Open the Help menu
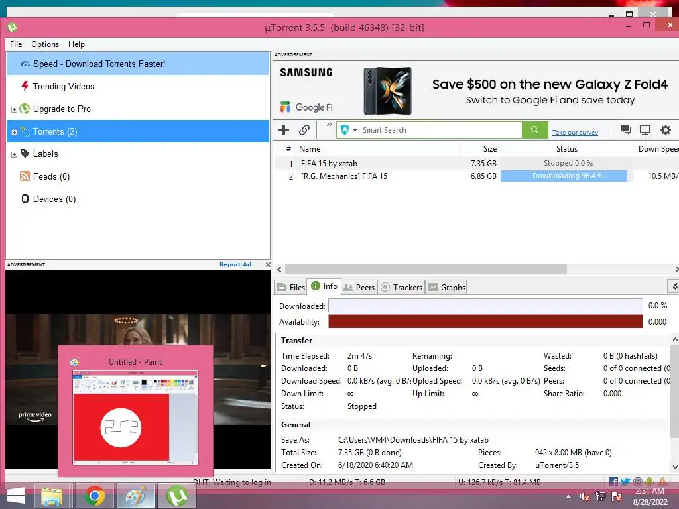The width and height of the screenshot is (679, 509). 76,44
